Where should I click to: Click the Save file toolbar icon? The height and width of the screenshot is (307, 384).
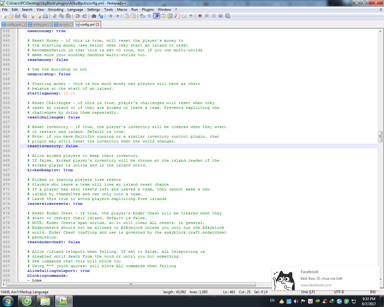tap(18, 16)
